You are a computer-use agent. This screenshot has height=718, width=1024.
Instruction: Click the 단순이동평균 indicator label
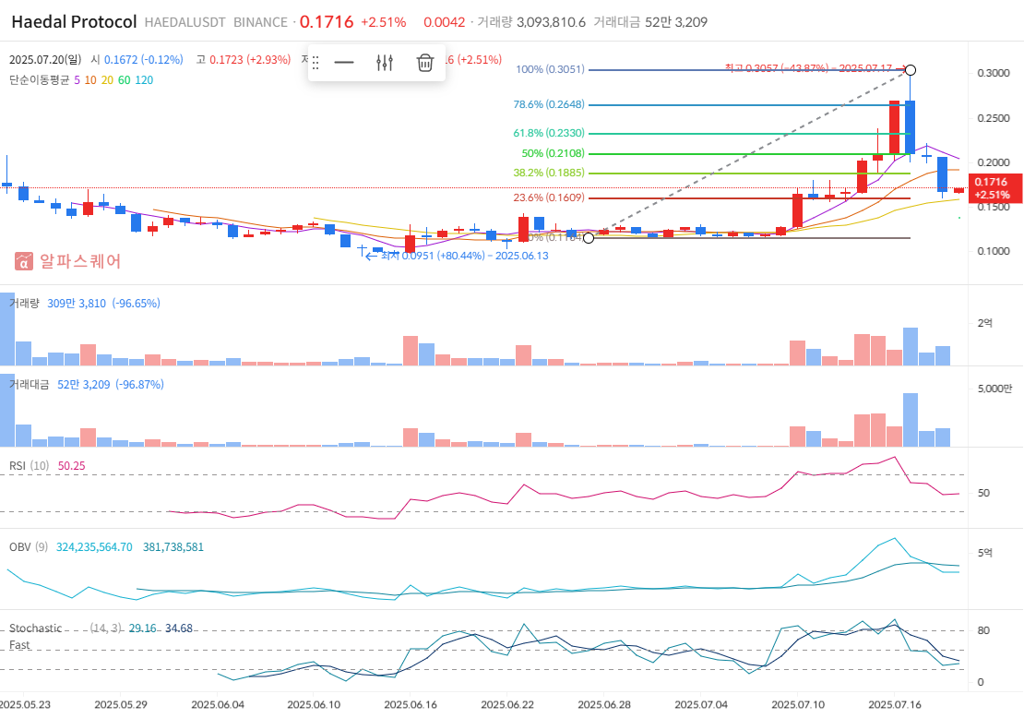(39, 80)
